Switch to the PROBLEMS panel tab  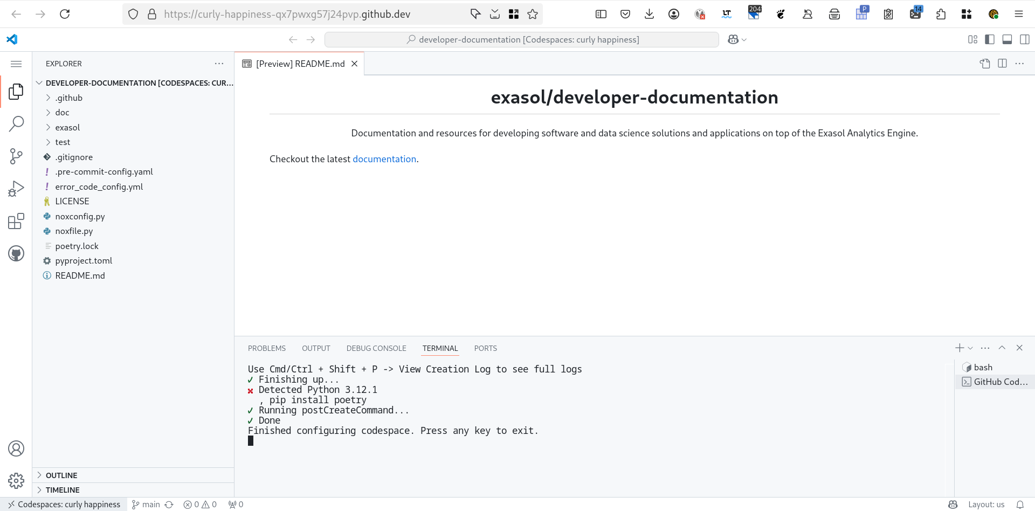coord(267,348)
